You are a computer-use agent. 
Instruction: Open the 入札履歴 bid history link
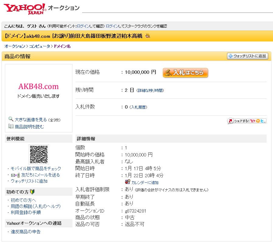click(138, 107)
